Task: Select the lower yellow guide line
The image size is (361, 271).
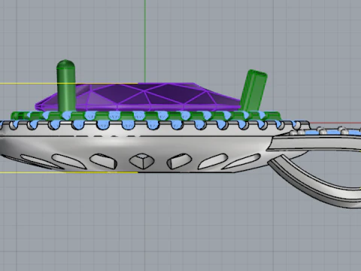Action: (x=69, y=172)
